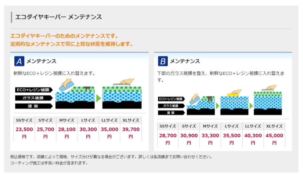
Task: Click the 塗装 label in B diagram
Action: [x=171, y=112]
